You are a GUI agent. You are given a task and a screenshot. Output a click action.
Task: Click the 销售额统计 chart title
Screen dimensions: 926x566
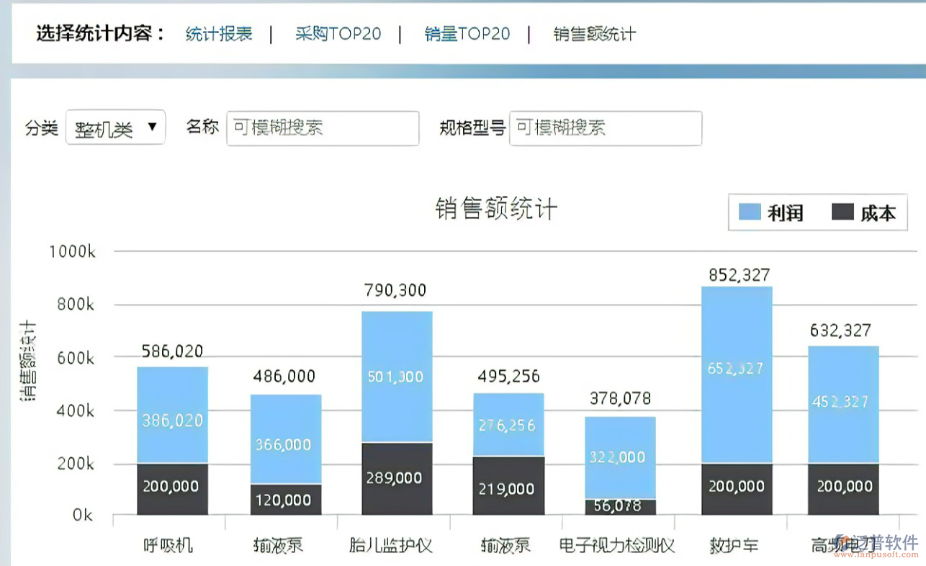click(496, 209)
